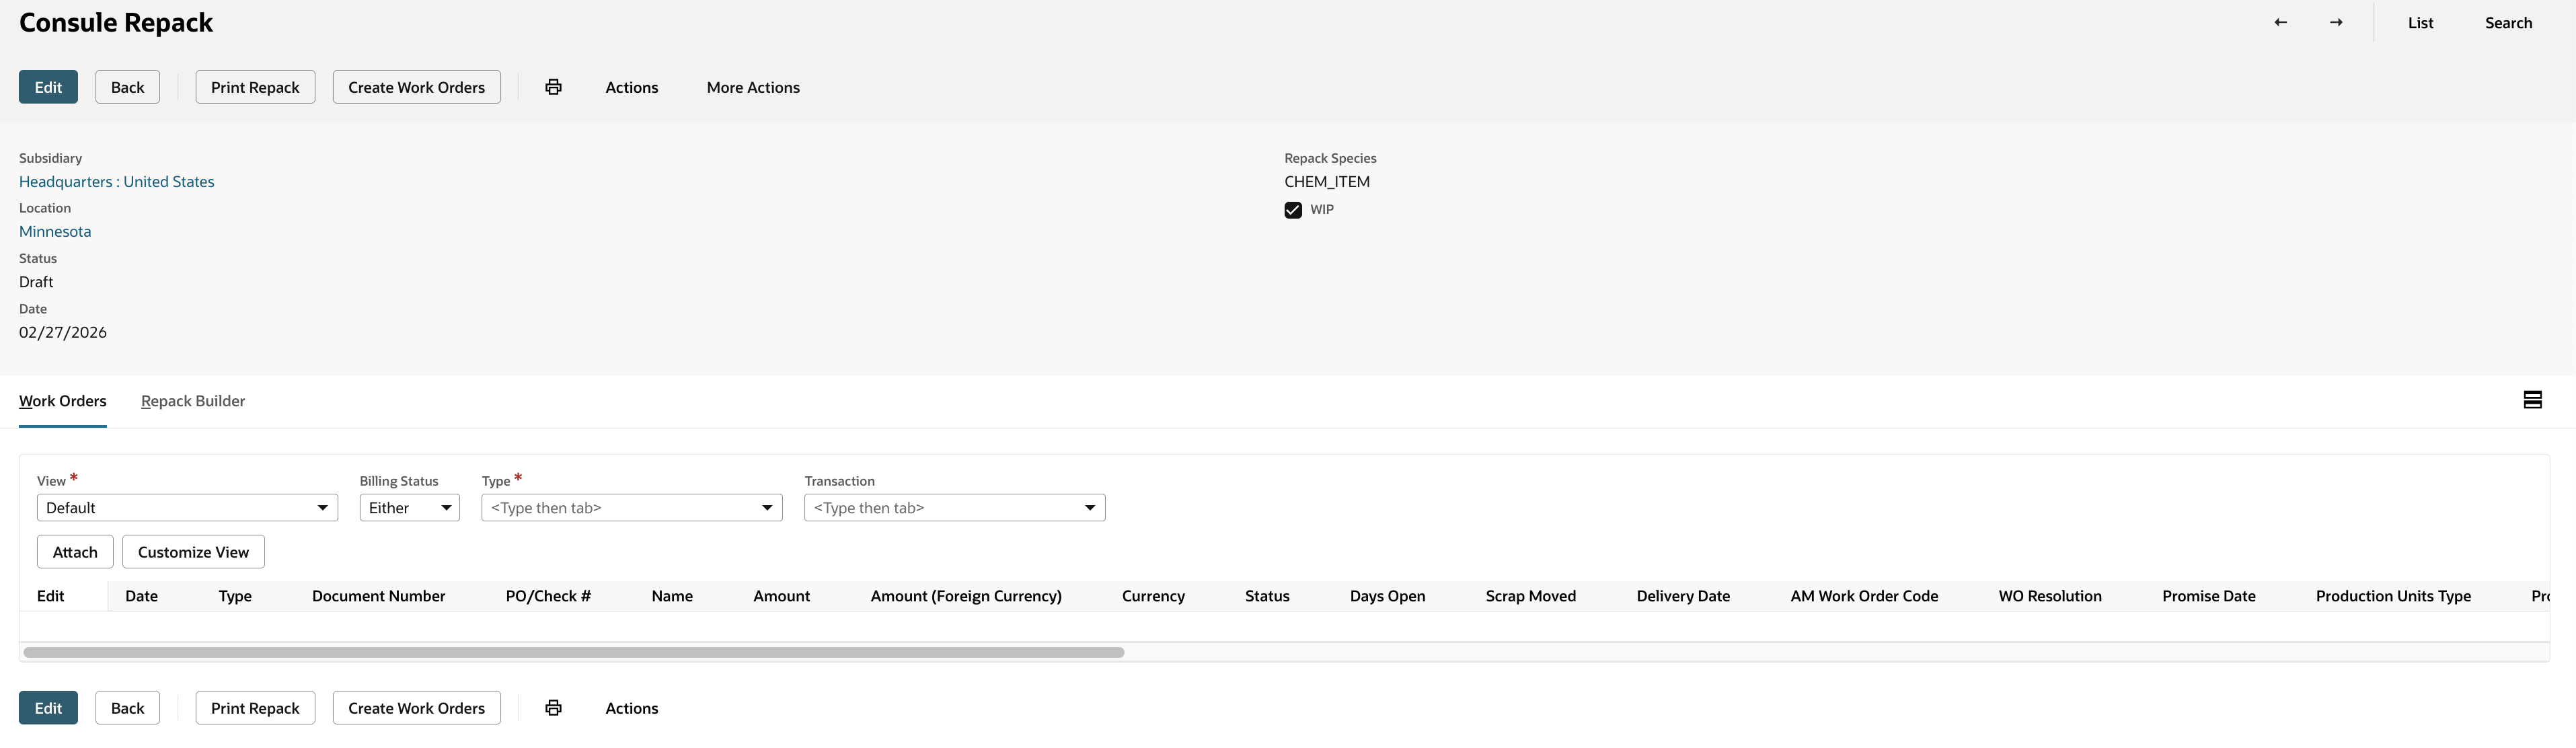Follow the Minnesota location link
The image size is (2576, 748).
(54, 231)
